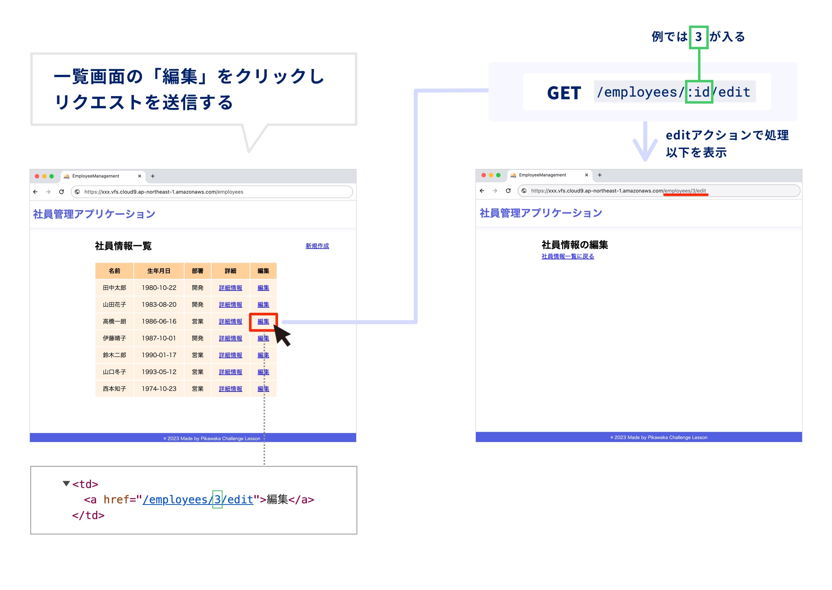
Task: Click the left browser address bar
Action: [213, 192]
